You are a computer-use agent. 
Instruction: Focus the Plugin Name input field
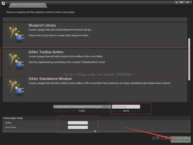pyautogui.click(x=126, y=106)
